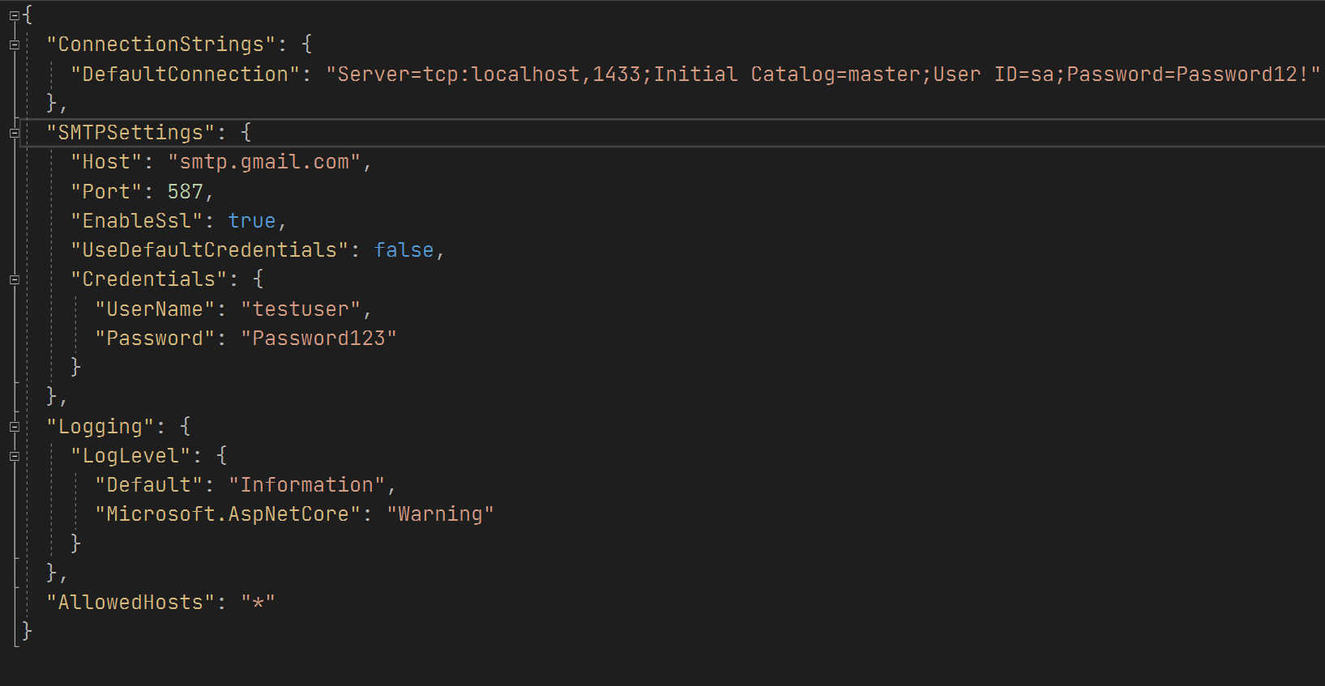
Task: Click the smtp.gmail.com host string
Action: (264, 163)
